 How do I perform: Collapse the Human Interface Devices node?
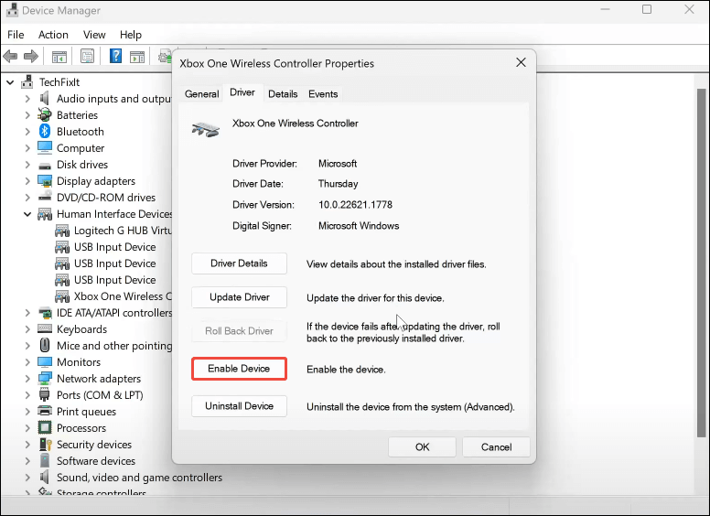tap(27, 214)
